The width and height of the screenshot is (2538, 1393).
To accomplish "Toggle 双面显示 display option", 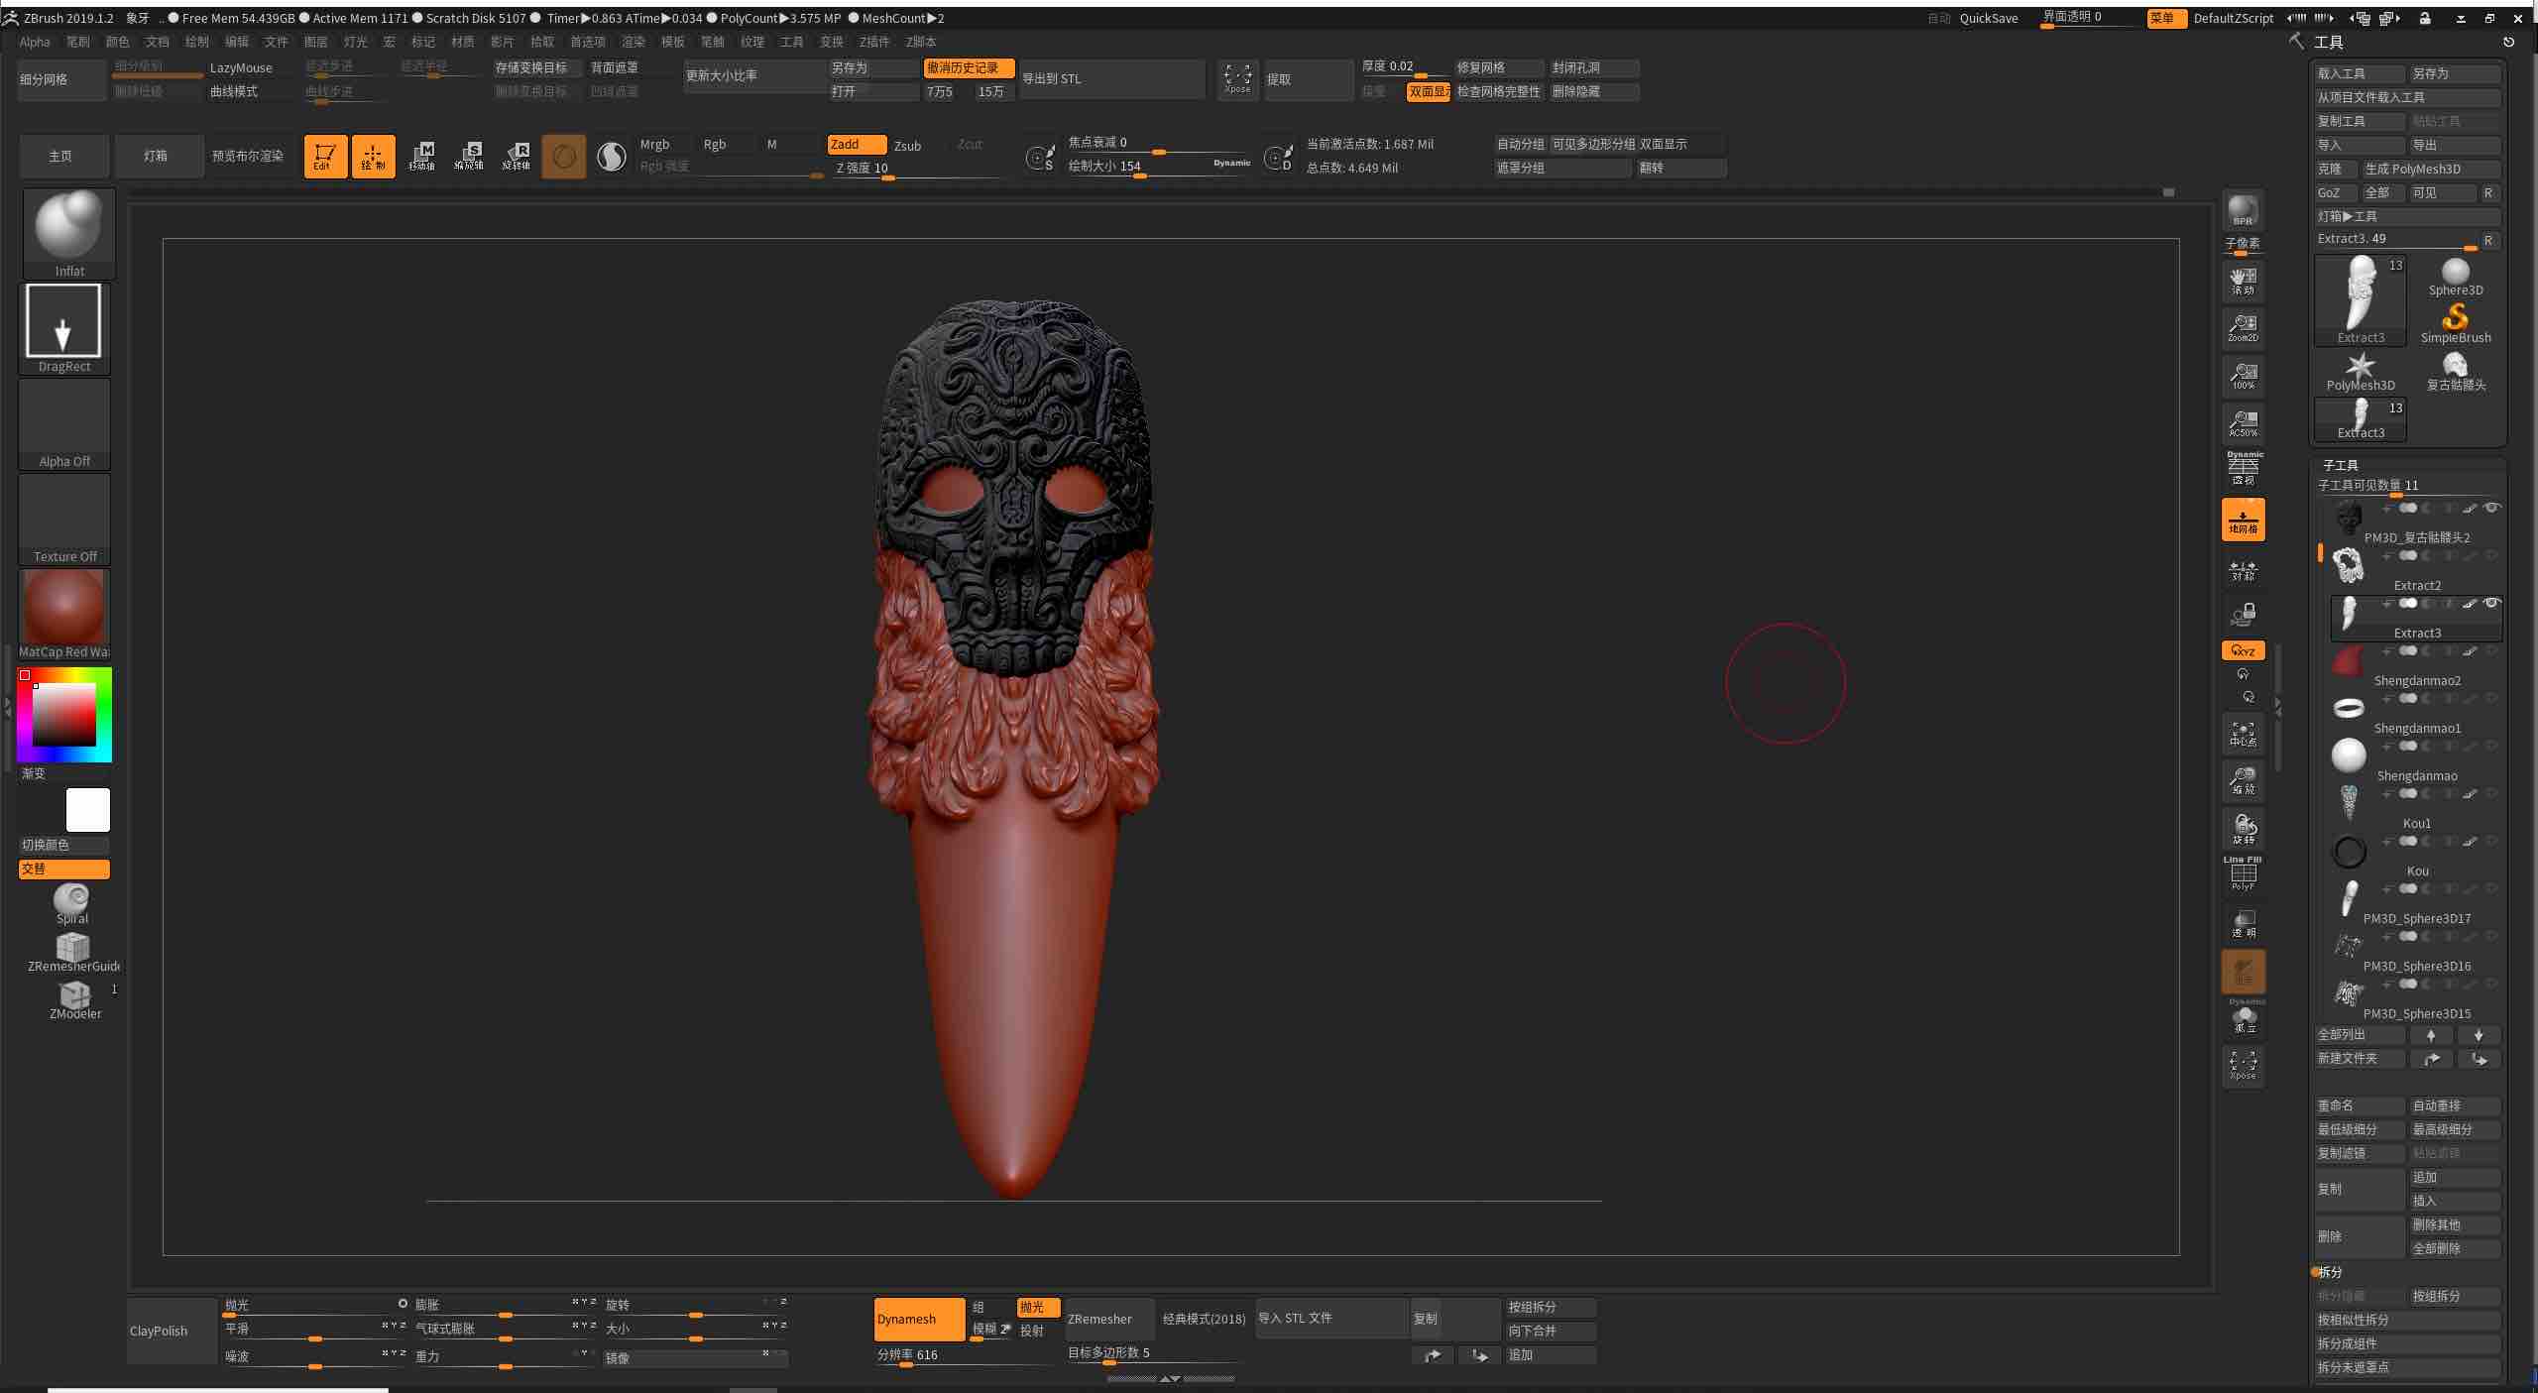I will click(1428, 91).
